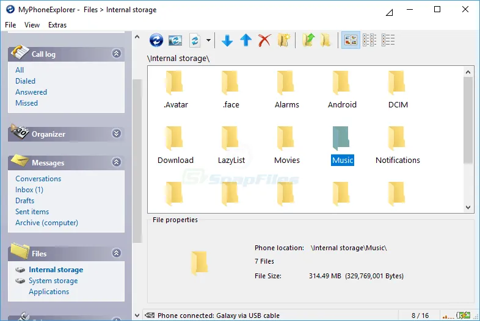Click the file list vertical scrollbar thumb

[468, 120]
